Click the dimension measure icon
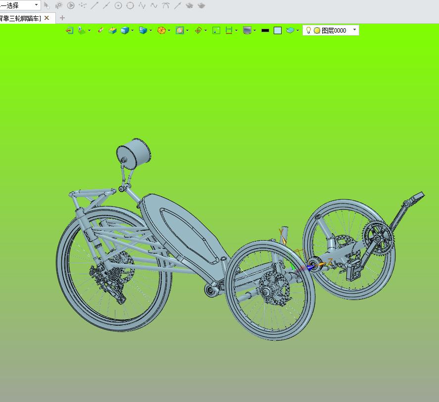The height and width of the screenshot is (402, 439). (x=229, y=30)
